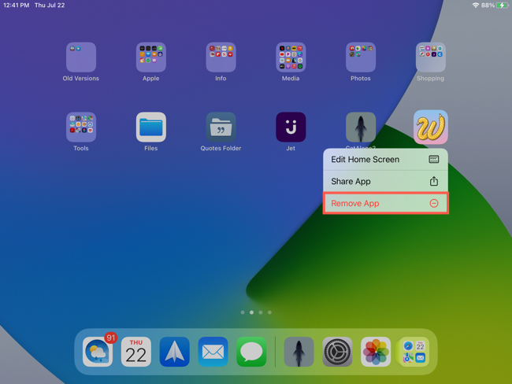Open the Weather app with 91 badge in dock

point(98,352)
